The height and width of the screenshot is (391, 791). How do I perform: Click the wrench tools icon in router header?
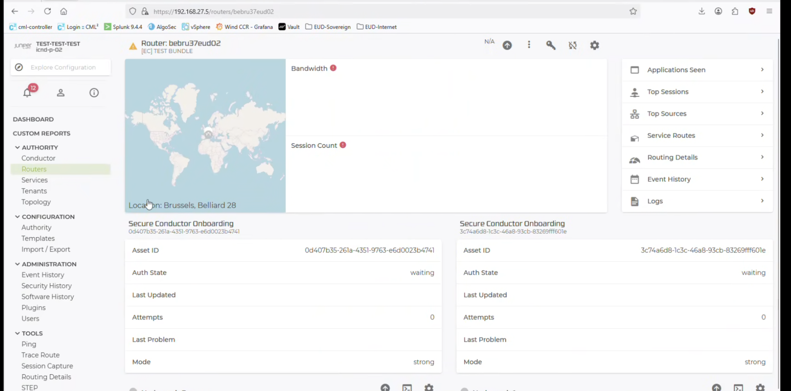point(551,45)
